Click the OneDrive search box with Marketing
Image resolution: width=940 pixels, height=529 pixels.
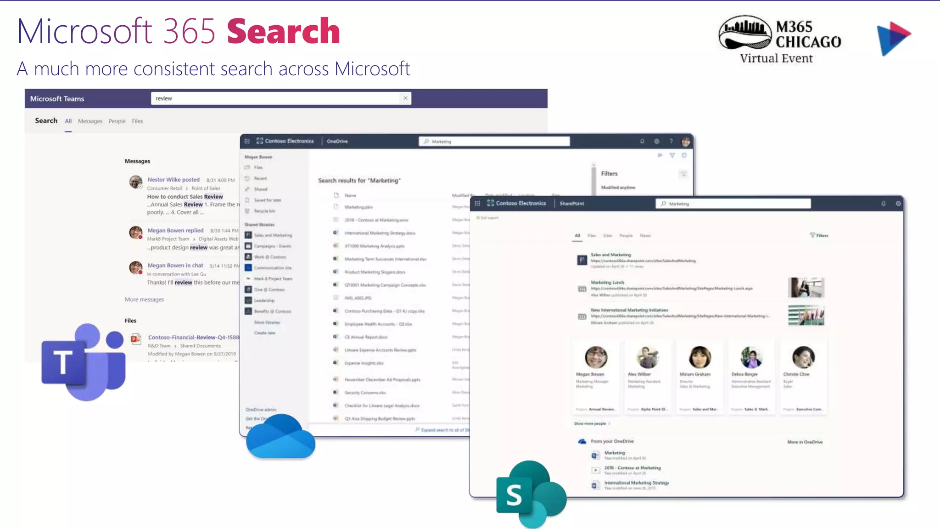494,141
